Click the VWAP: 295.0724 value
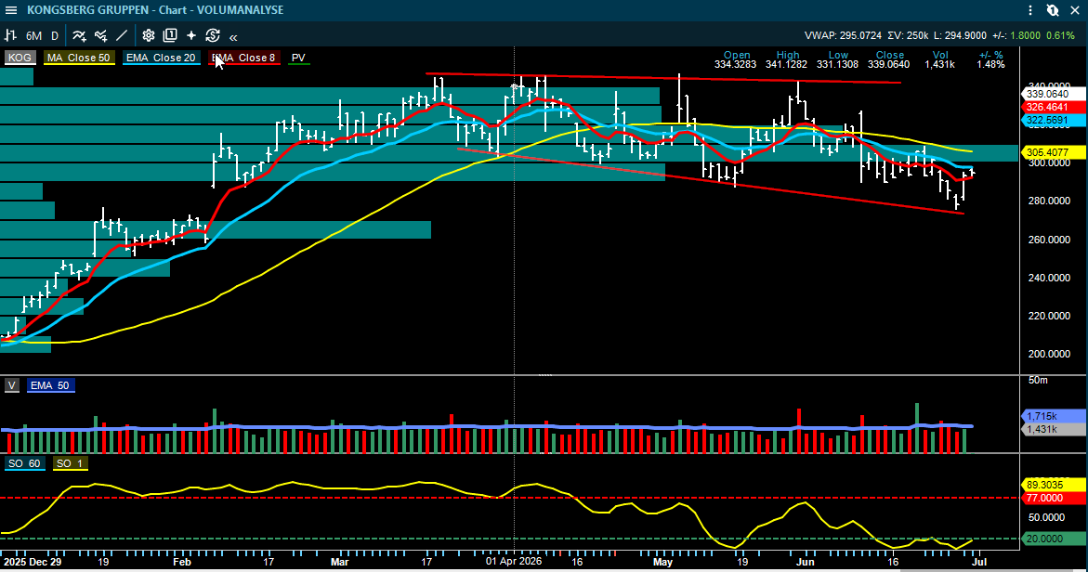 click(843, 35)
